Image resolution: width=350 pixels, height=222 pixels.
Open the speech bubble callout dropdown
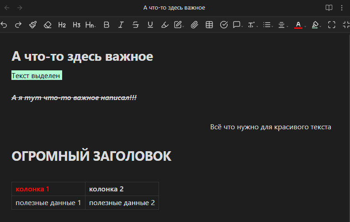238,25
